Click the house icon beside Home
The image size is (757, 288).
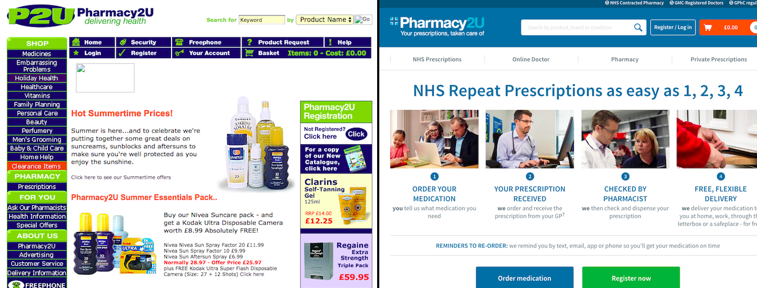point(76,42)
